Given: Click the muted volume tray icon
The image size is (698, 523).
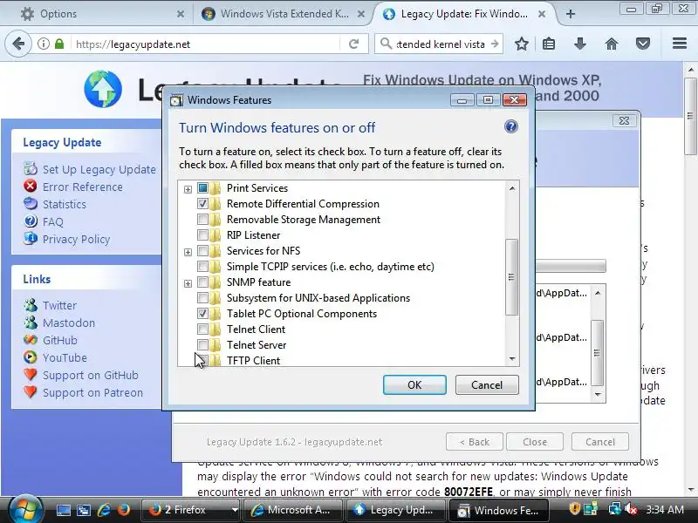Looking at the screenshot, I should click(631, 509).
